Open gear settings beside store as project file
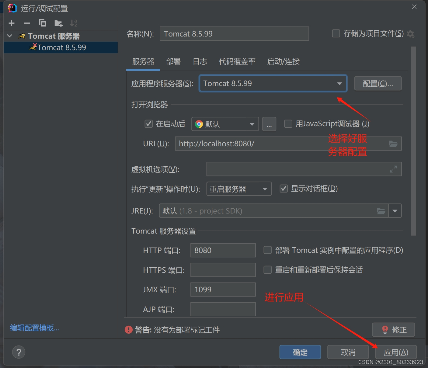 (411, 34)
